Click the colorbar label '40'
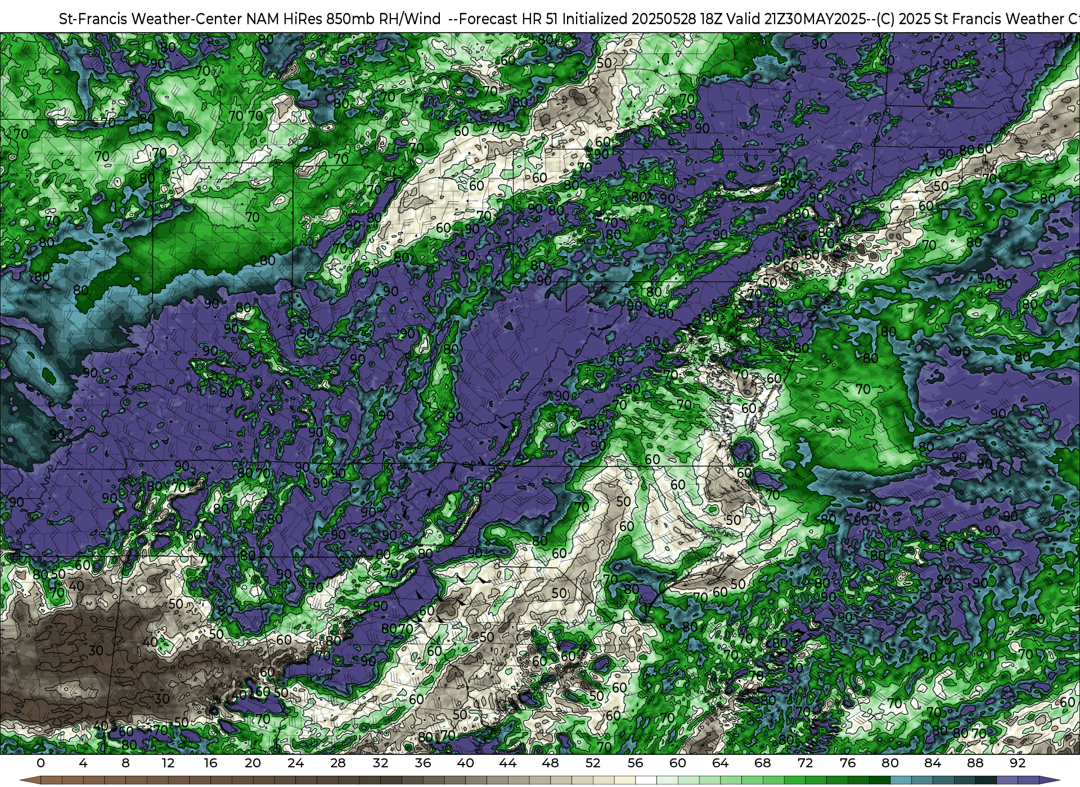Viewport: 1080px width, 787px height. [465, 763]
